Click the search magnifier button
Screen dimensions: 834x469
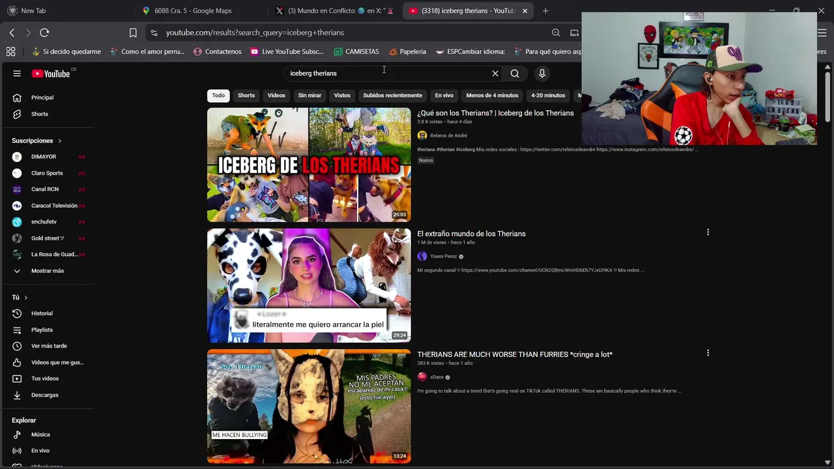(x=515, y=74)
